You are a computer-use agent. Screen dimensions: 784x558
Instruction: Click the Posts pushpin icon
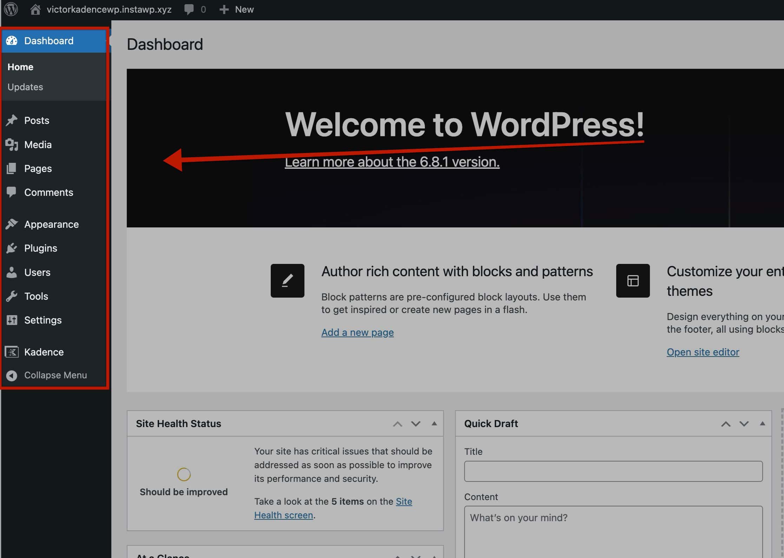pos(12,120)
